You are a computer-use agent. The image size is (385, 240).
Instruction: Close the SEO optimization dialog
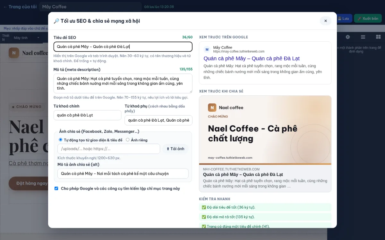click(x=325, y=21)
